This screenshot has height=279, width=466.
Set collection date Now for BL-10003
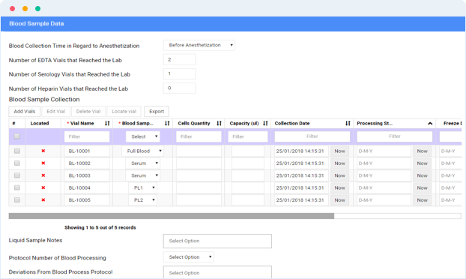click(x=339, y=175)
